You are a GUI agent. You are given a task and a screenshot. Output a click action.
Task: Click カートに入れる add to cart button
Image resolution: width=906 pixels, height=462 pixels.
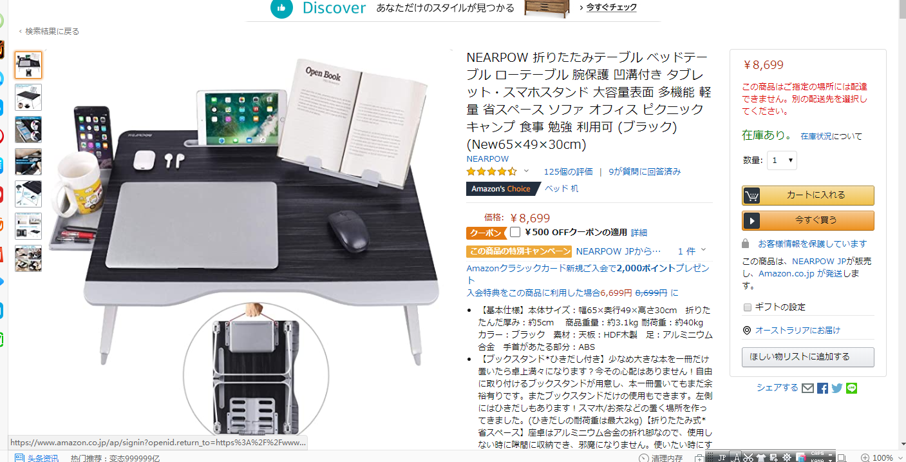[808, 195]
